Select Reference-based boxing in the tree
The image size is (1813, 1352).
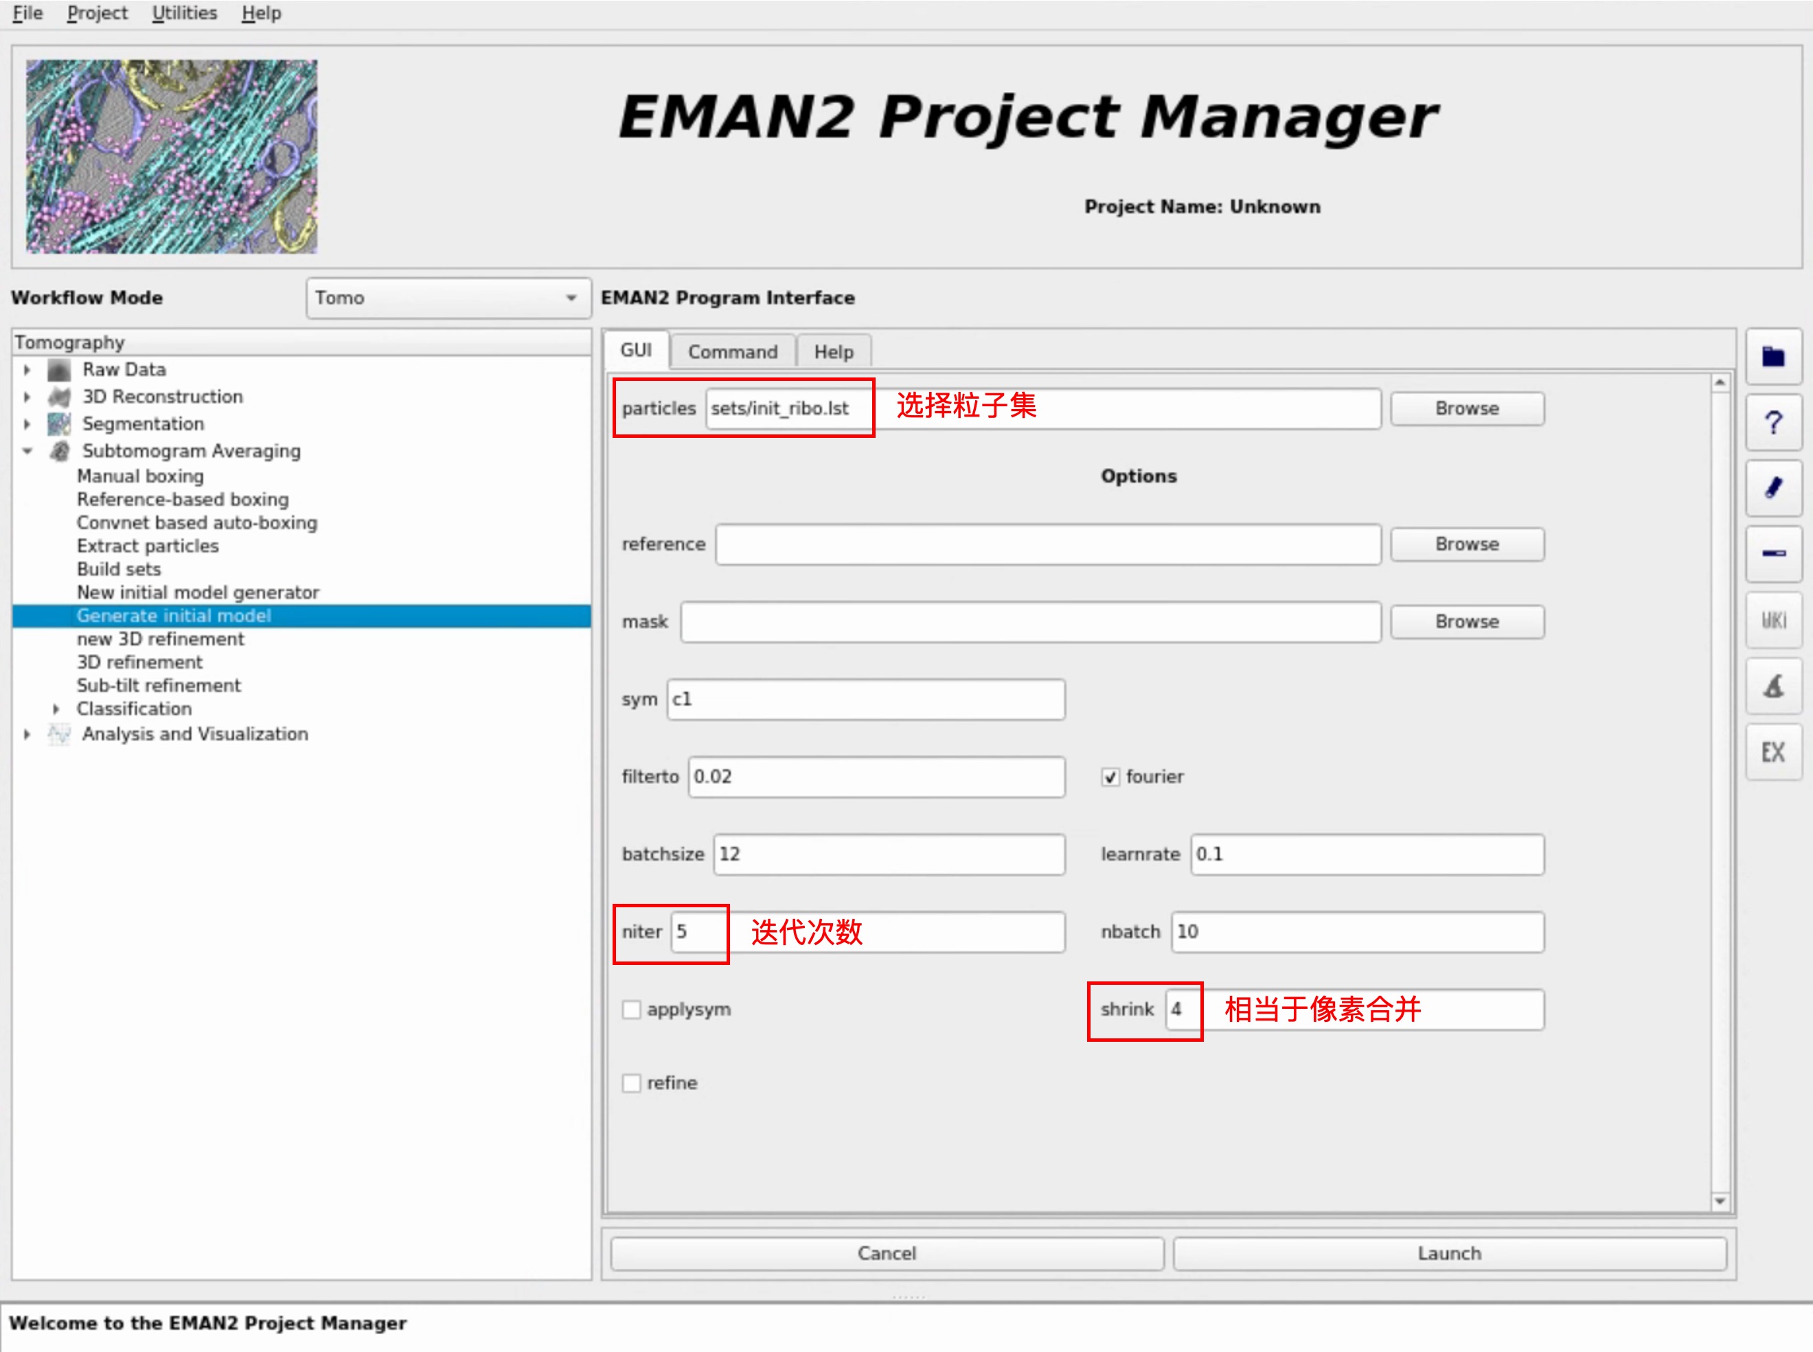tap(183, 499)
